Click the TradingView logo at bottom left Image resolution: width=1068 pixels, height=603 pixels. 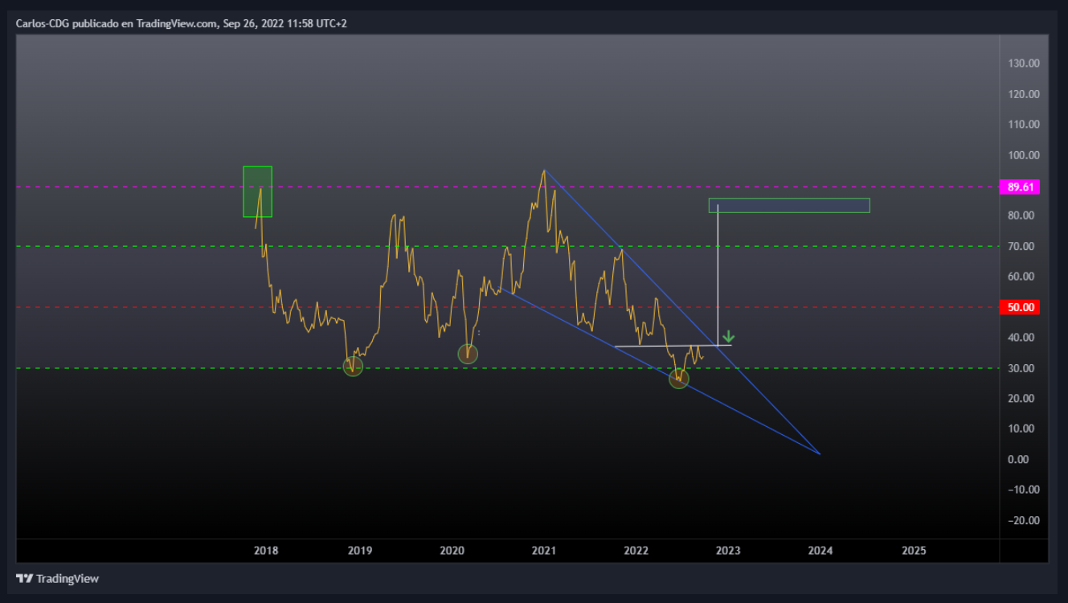[58, 578]
